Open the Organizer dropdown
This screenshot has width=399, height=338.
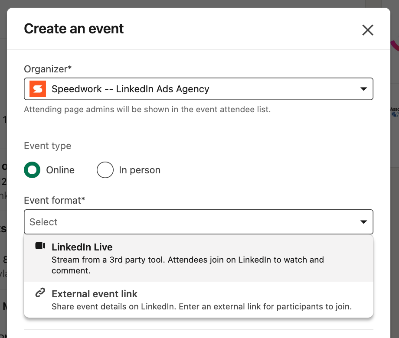click(x=199, y=89)
